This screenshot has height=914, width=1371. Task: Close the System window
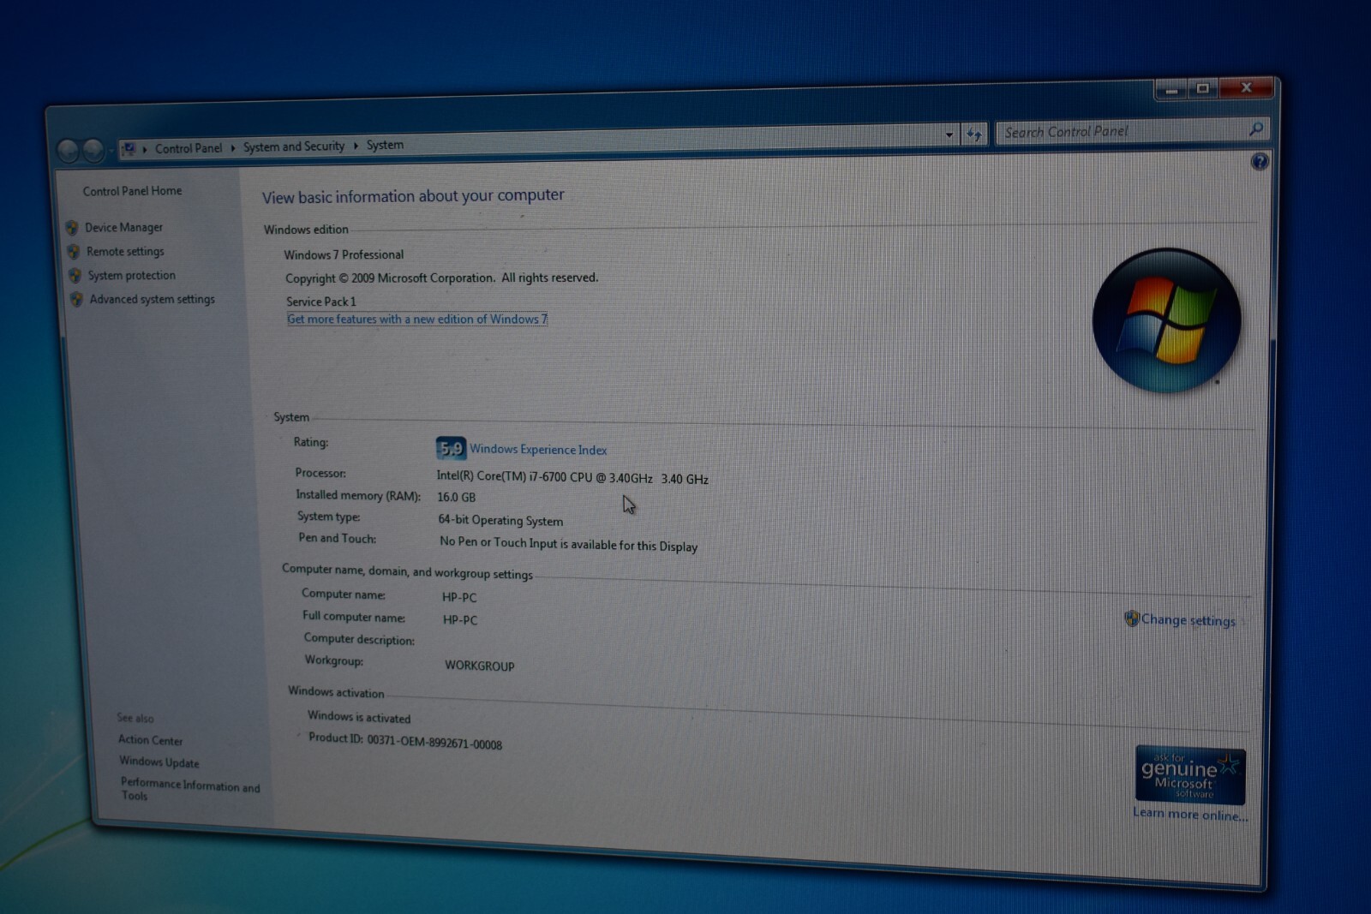(x=1246, y=87)
